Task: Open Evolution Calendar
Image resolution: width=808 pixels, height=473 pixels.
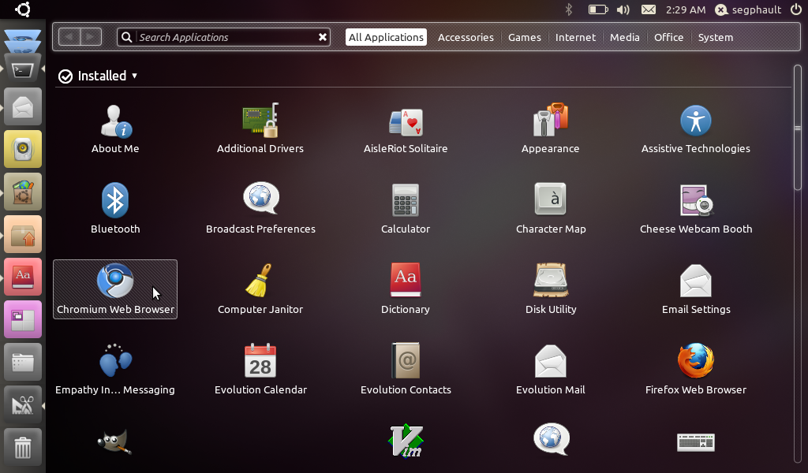Action: coord(260,369)
